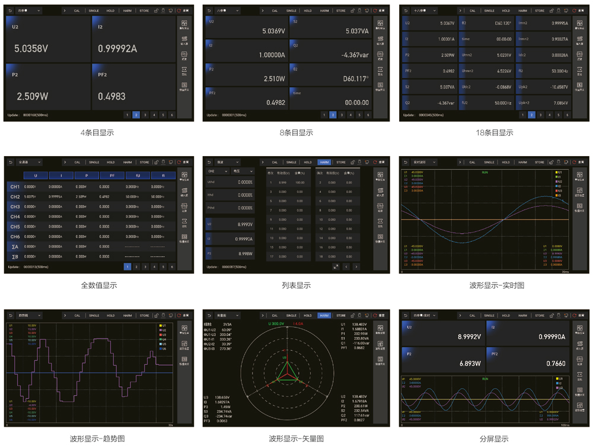Select page 3 in 4-item display
The width and height of the screenshot is (593, 448).
145,115
